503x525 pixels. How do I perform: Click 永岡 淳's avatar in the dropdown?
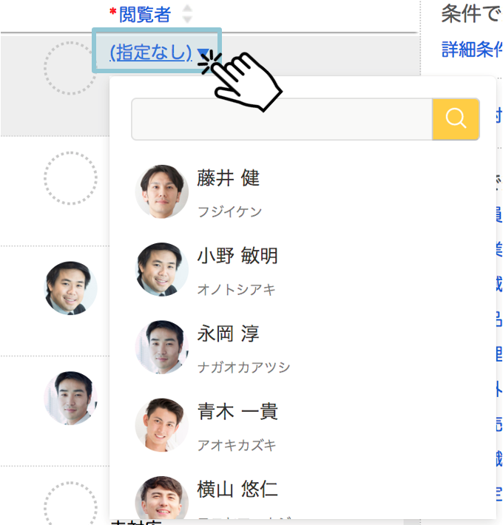point(162,348)
